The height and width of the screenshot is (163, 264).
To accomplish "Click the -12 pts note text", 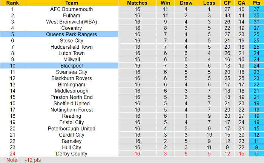I will 33,160.
